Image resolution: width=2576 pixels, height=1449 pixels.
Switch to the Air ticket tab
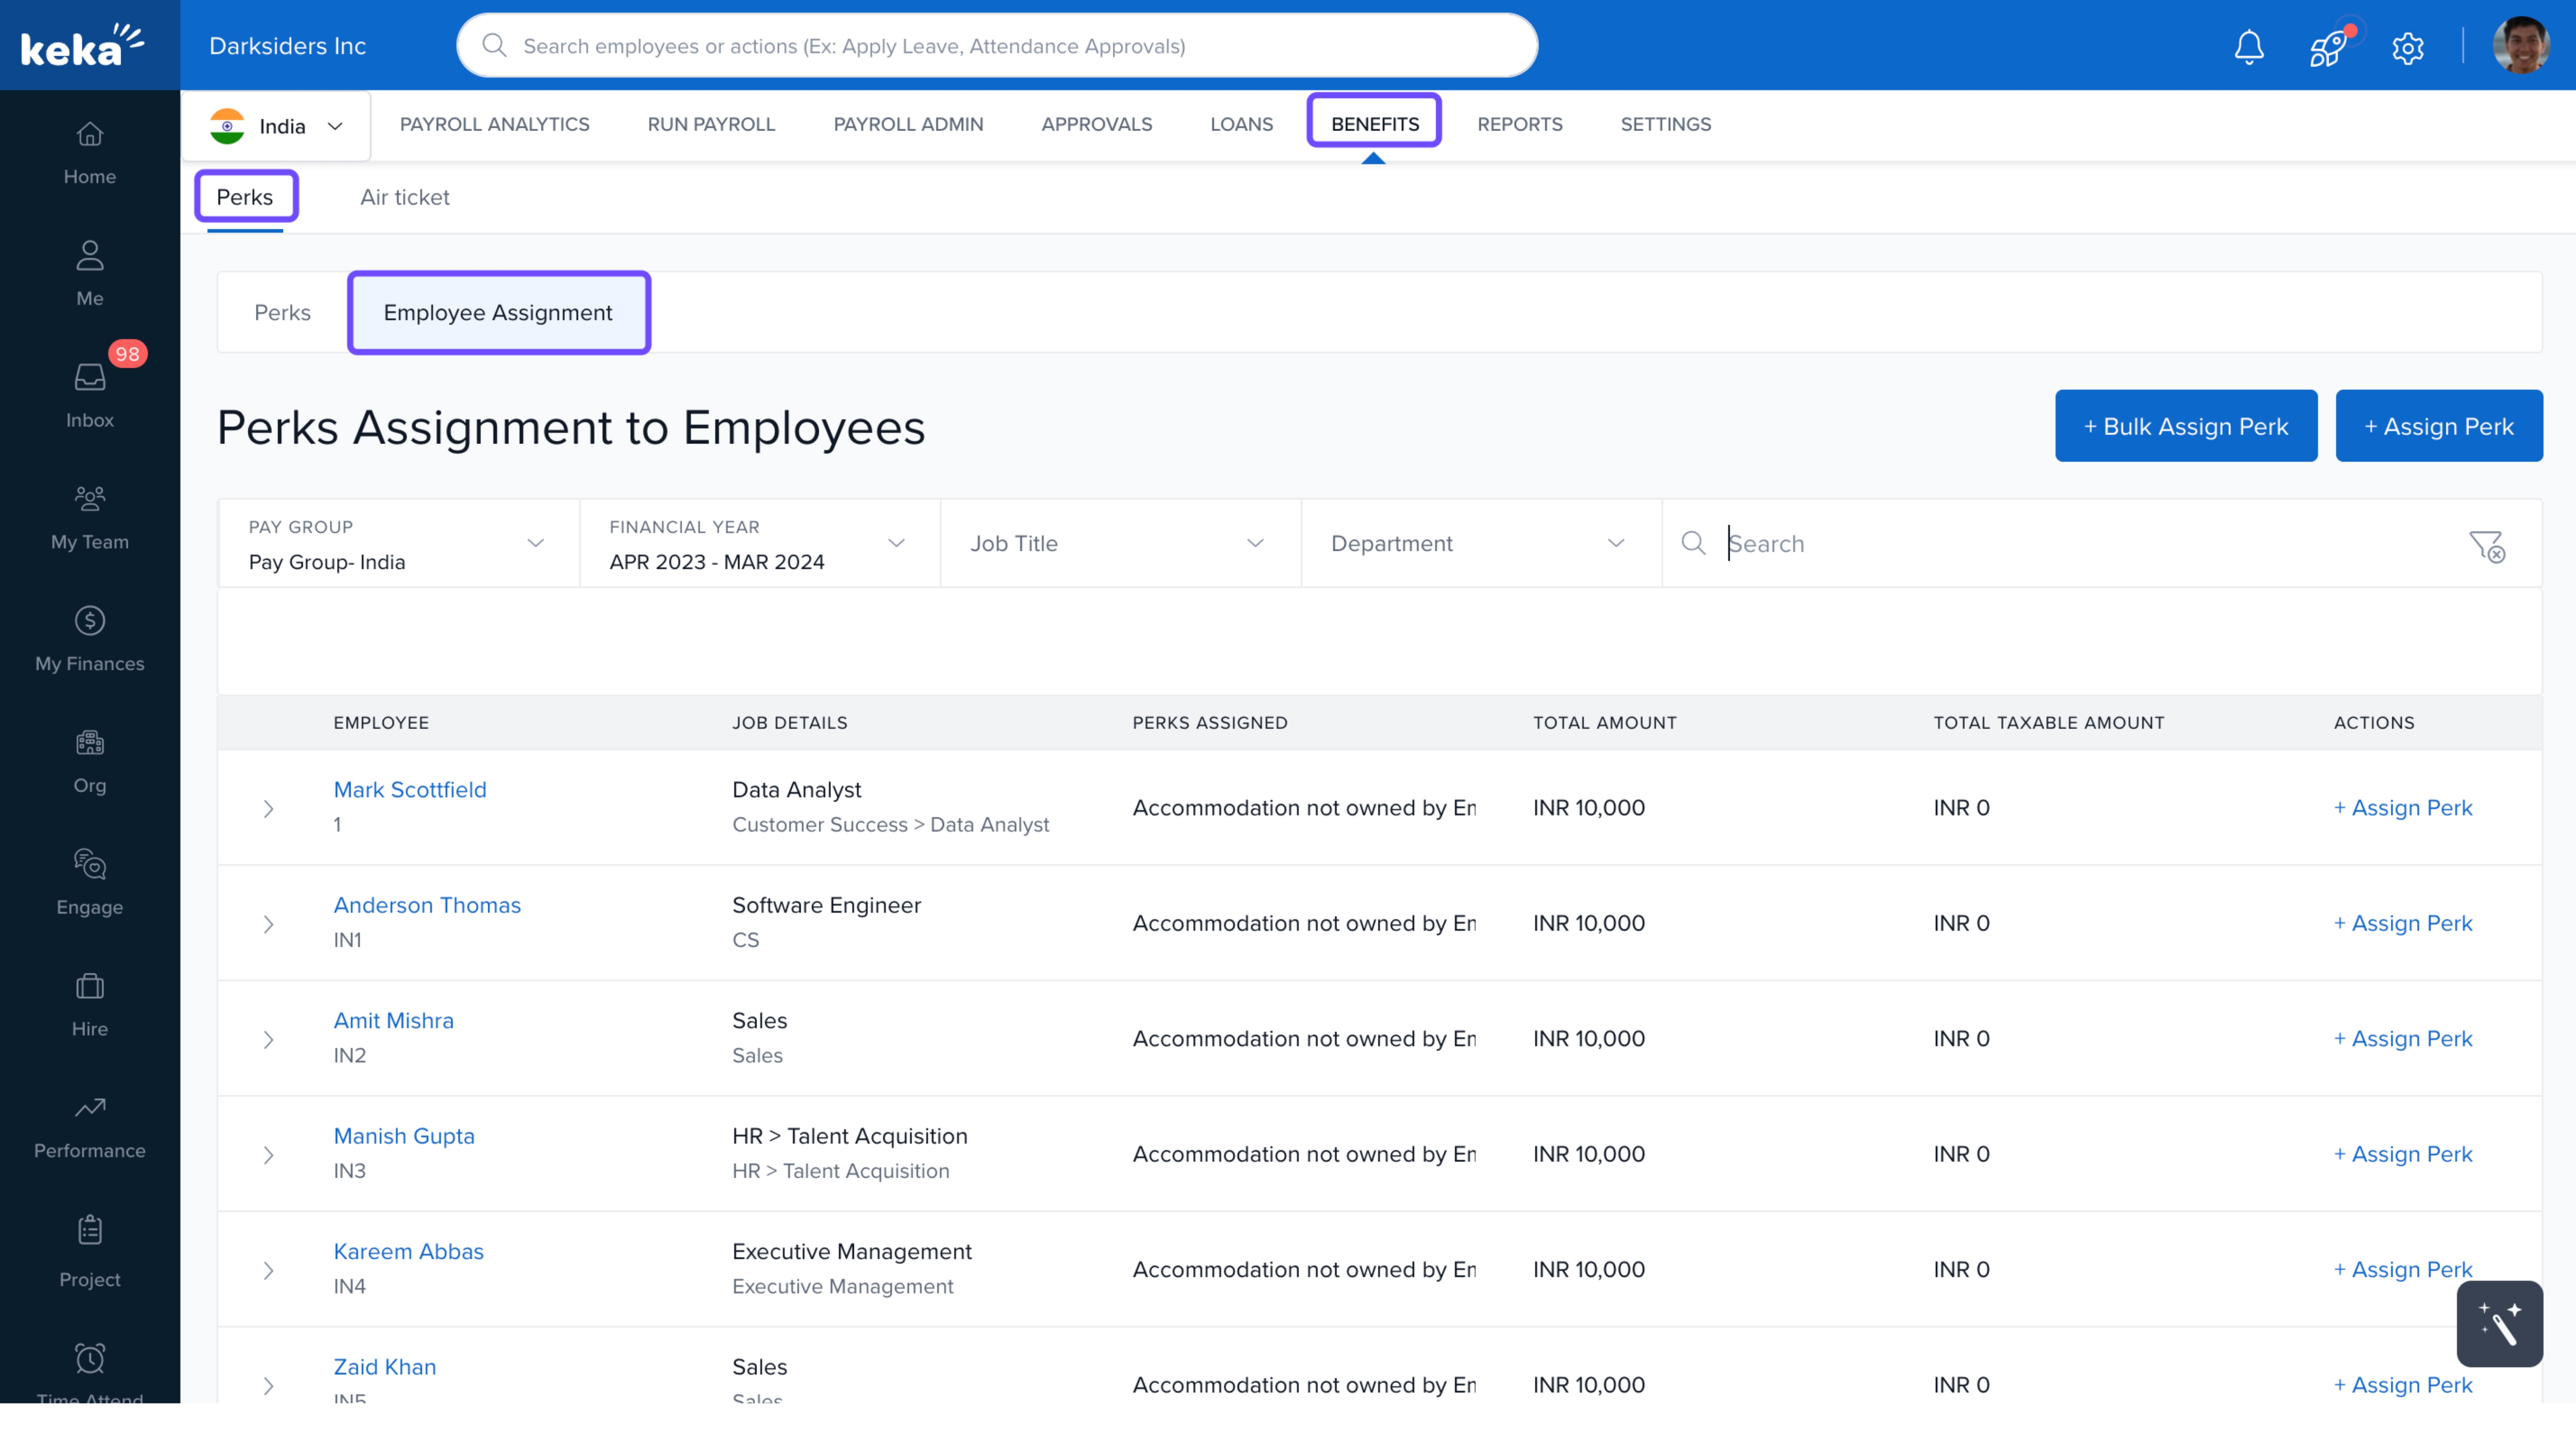coord(404,197)
